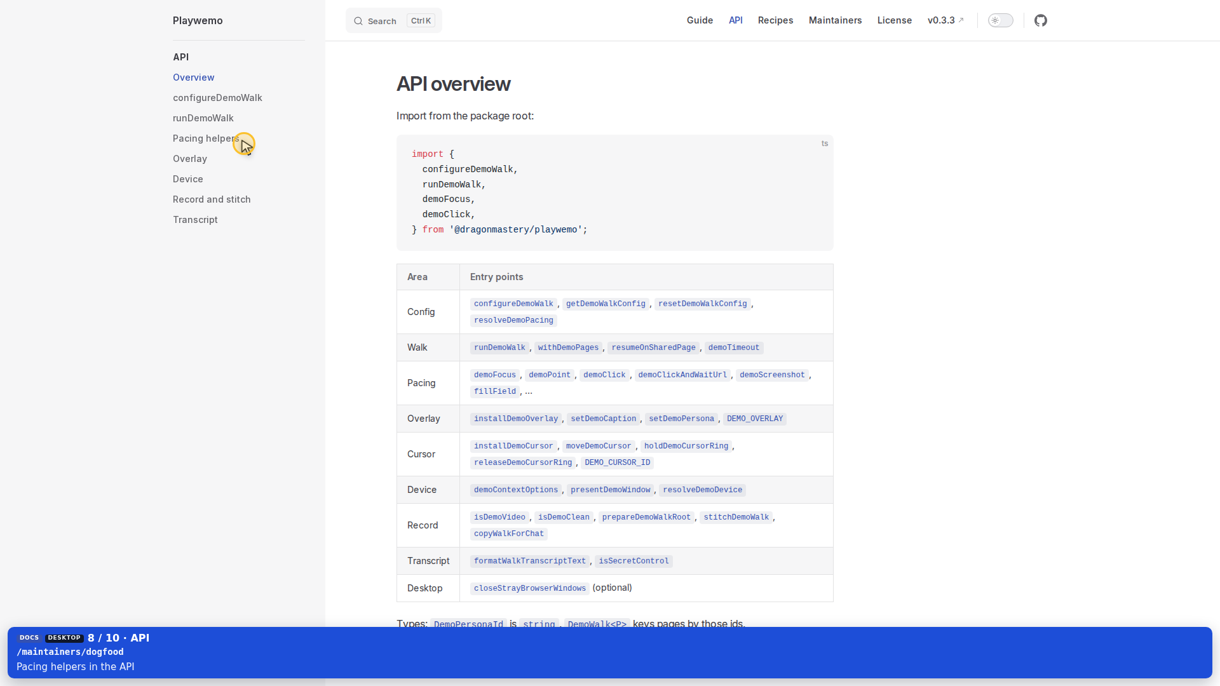Open the Maintainers nav item
1220x686 pixels.
pyautogui.click(x=835, y=20)
